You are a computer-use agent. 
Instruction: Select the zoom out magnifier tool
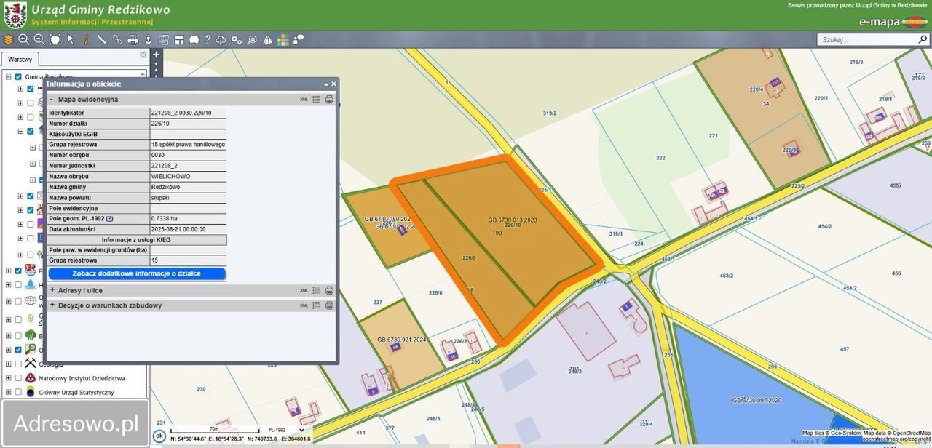[x=39, y=39]
